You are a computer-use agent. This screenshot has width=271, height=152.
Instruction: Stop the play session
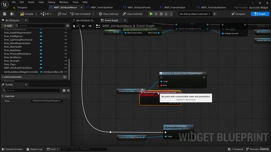(161, 14)
